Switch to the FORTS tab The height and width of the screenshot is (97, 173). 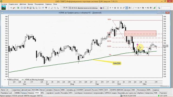coord(101,90)
